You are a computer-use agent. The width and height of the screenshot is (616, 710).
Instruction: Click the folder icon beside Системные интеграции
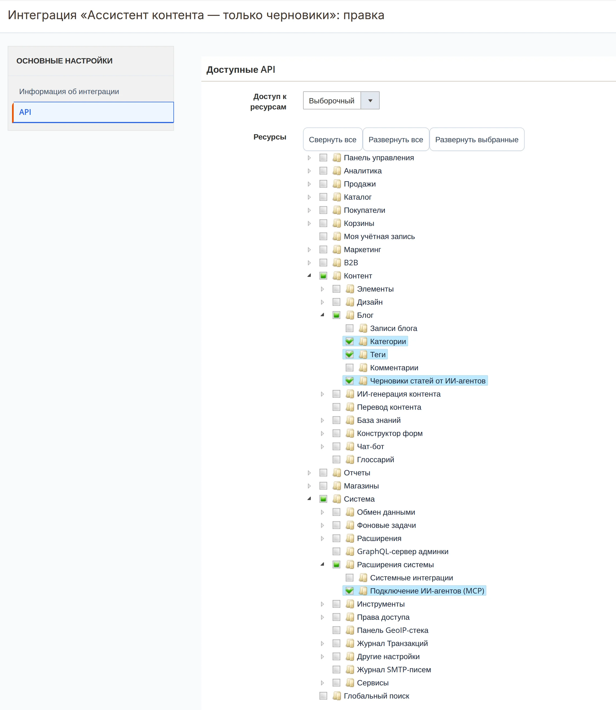tap(363, 578)
